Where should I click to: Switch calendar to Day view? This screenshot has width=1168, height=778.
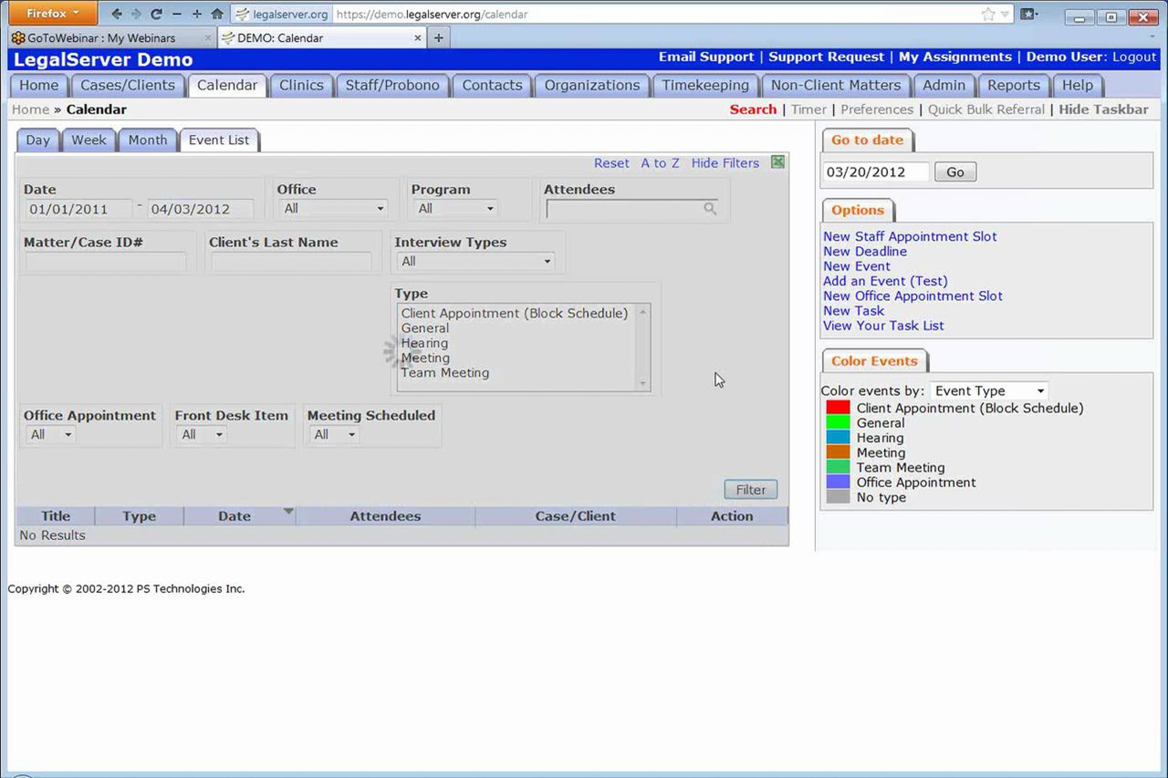coord(38,141)
